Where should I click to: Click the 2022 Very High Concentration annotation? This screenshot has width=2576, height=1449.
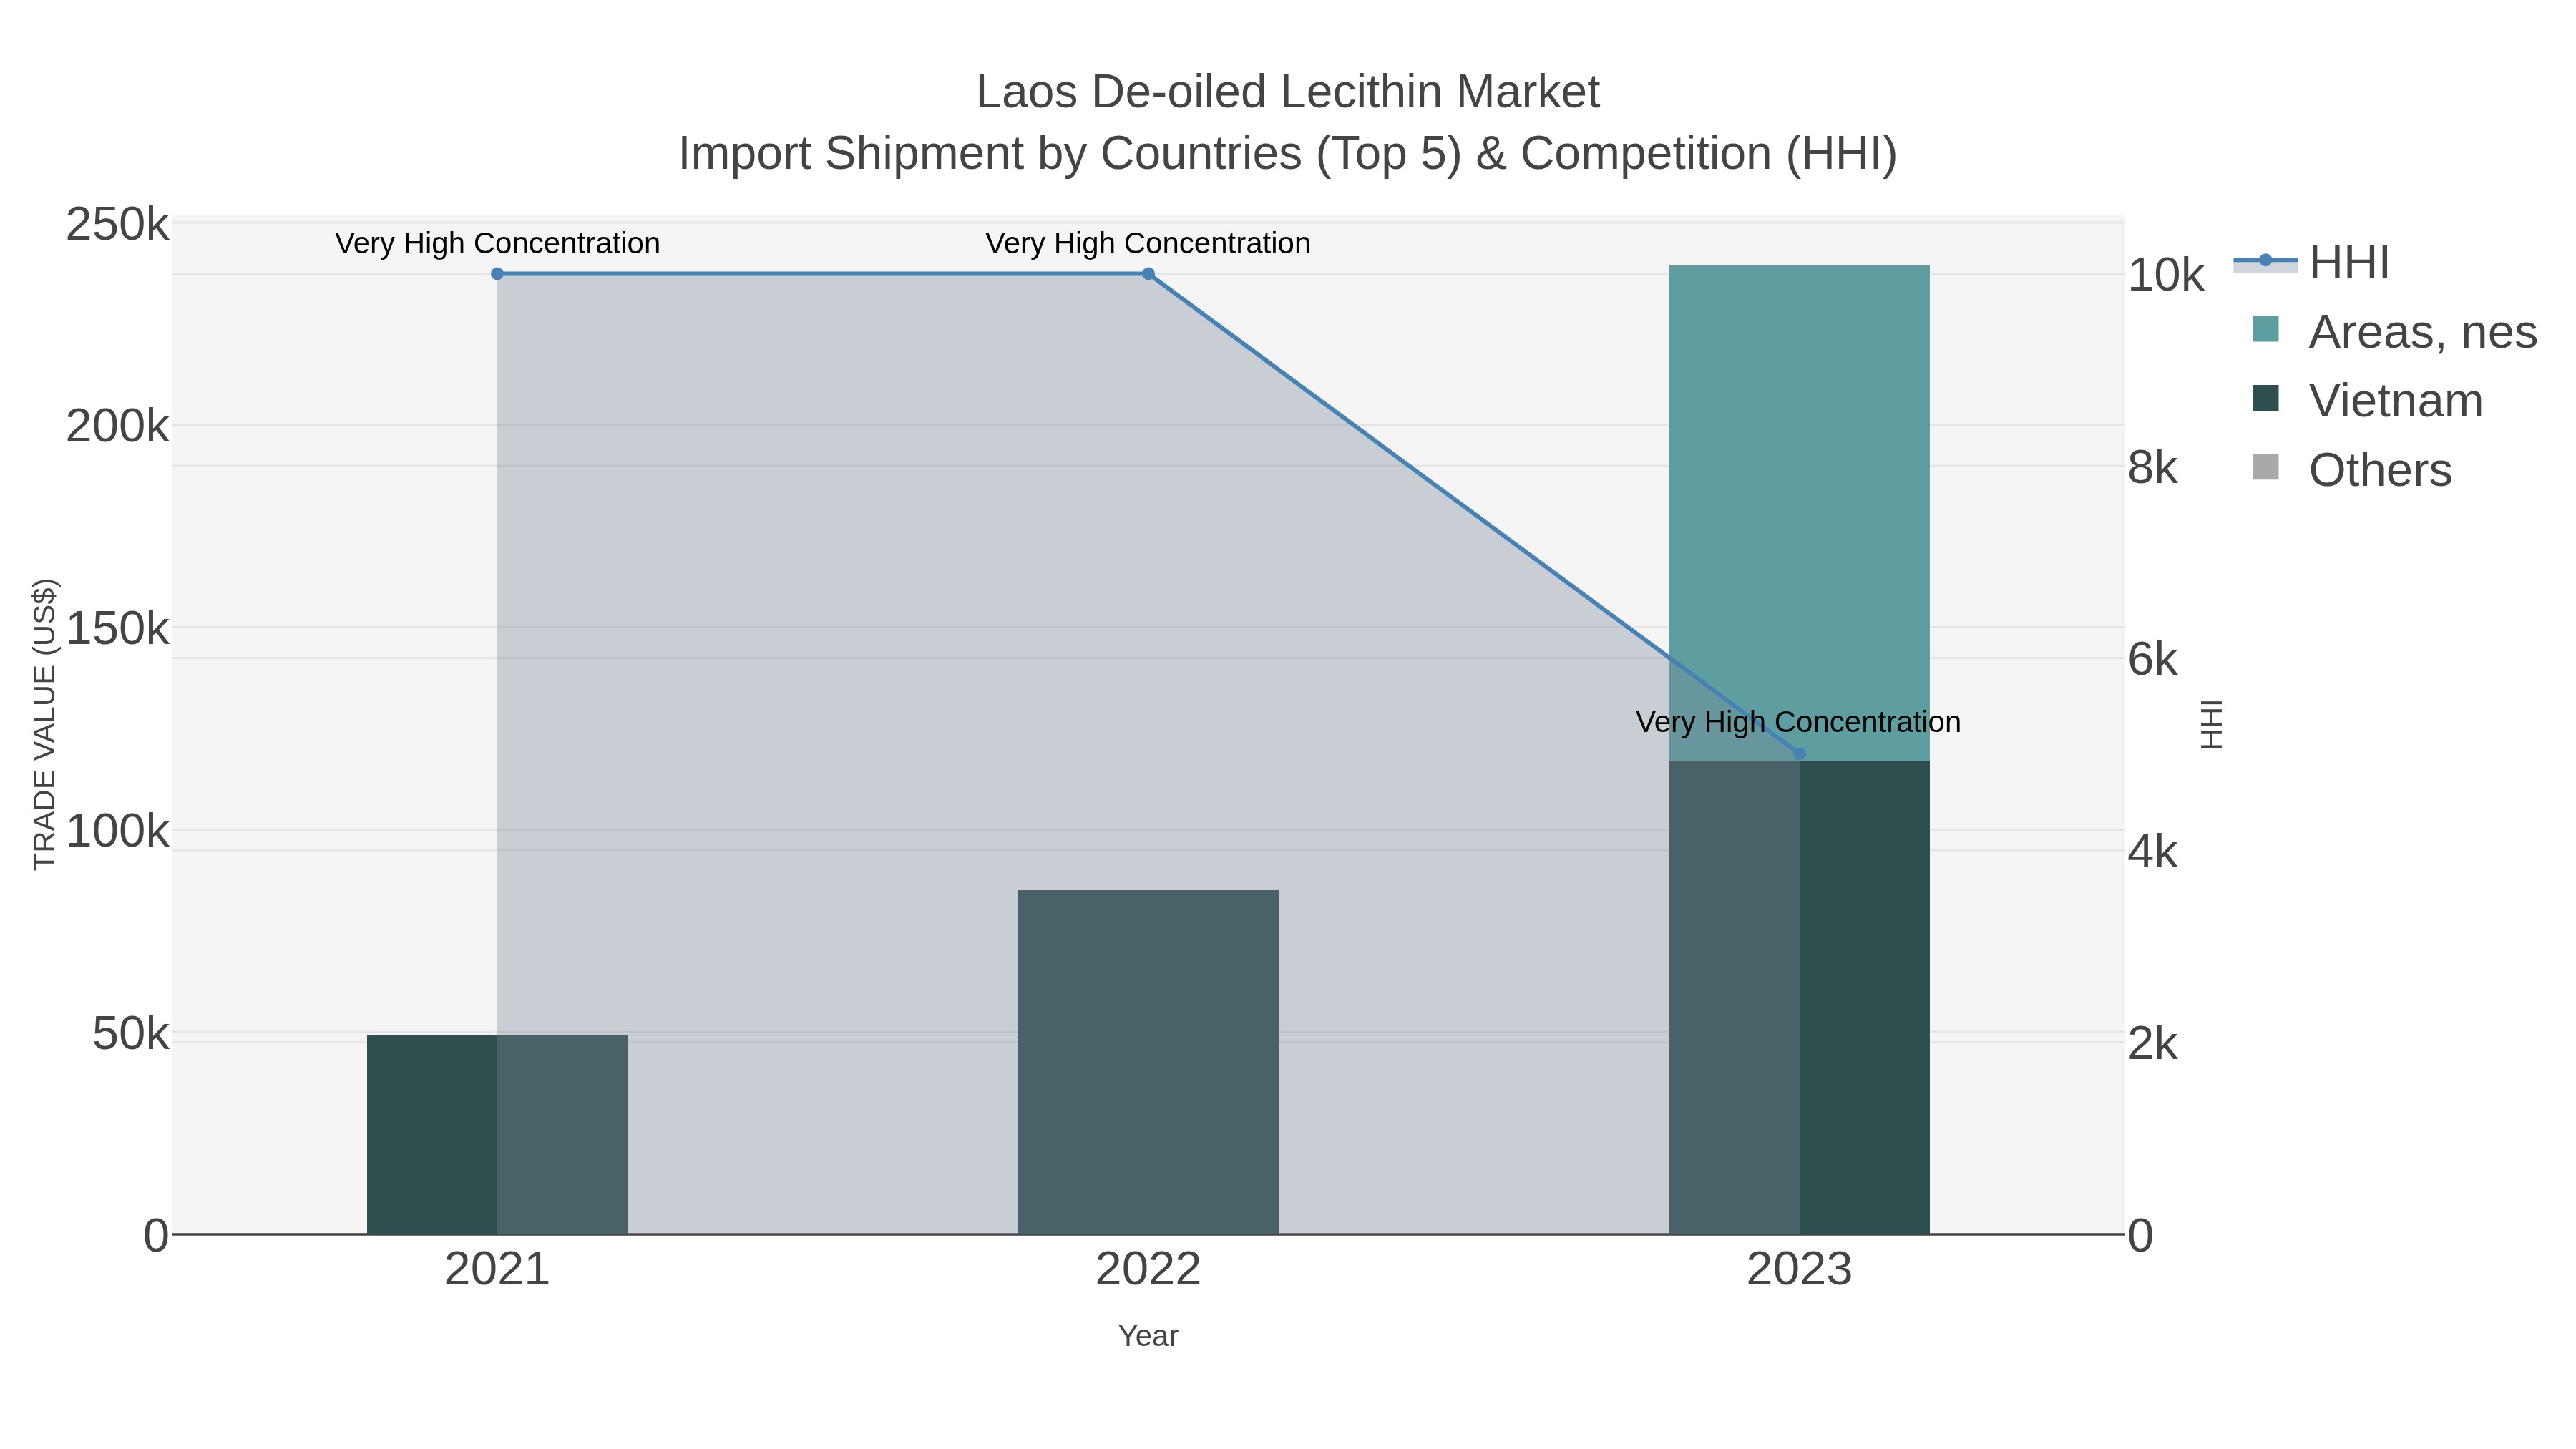click(x=1148, y=243)
